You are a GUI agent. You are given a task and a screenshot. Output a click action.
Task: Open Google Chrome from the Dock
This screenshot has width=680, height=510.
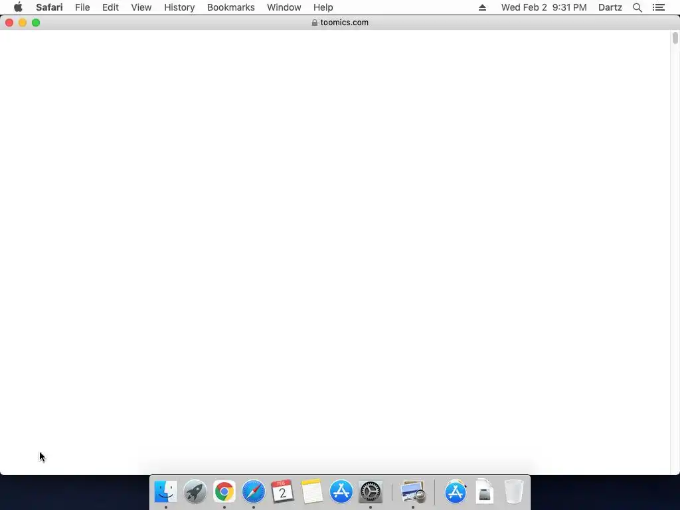(x=224, y=491)
